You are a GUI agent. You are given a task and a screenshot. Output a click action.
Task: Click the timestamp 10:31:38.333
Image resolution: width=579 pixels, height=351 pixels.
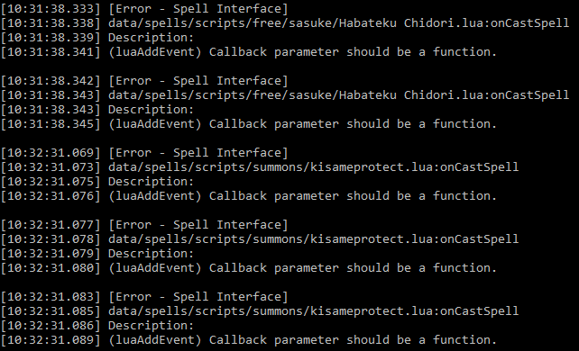(51, 9)
